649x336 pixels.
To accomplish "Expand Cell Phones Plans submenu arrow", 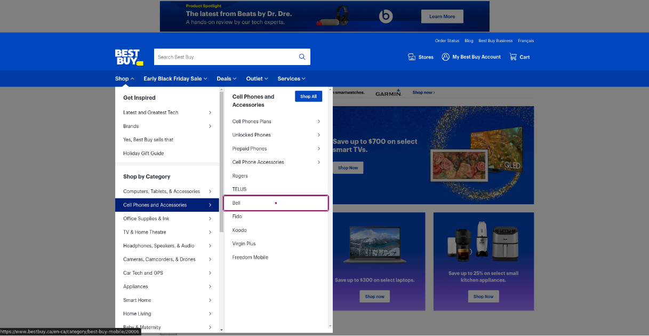I will coord(319,122).
